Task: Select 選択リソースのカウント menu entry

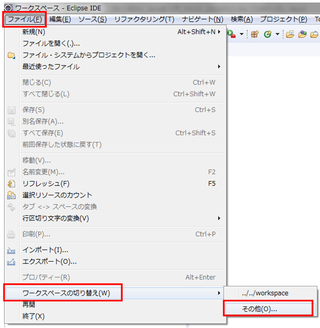Action: 57,195
